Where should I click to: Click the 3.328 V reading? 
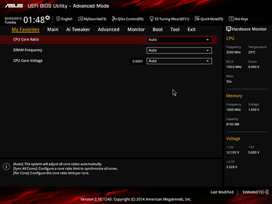click(x=232, y=167)
